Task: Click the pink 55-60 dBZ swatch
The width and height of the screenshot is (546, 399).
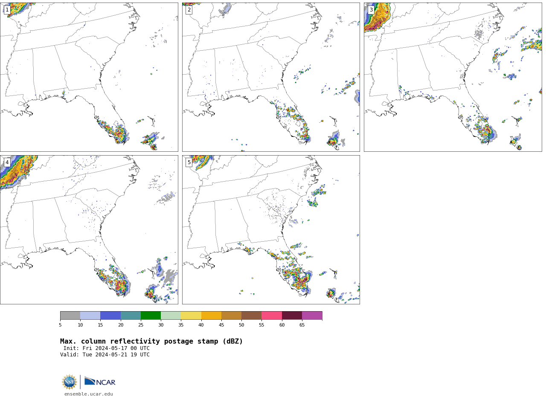Action: pyautogui.click(x=272, y=315)
